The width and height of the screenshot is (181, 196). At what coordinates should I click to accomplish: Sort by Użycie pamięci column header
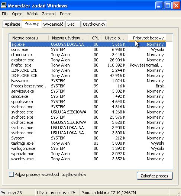(x=115, y=38)
